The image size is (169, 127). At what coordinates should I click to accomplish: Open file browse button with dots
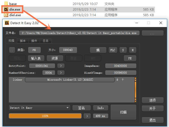[x=153, y=33]
